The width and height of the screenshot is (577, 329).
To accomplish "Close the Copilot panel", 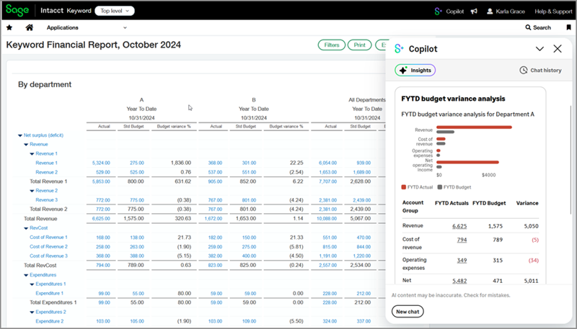I will 558,49.
